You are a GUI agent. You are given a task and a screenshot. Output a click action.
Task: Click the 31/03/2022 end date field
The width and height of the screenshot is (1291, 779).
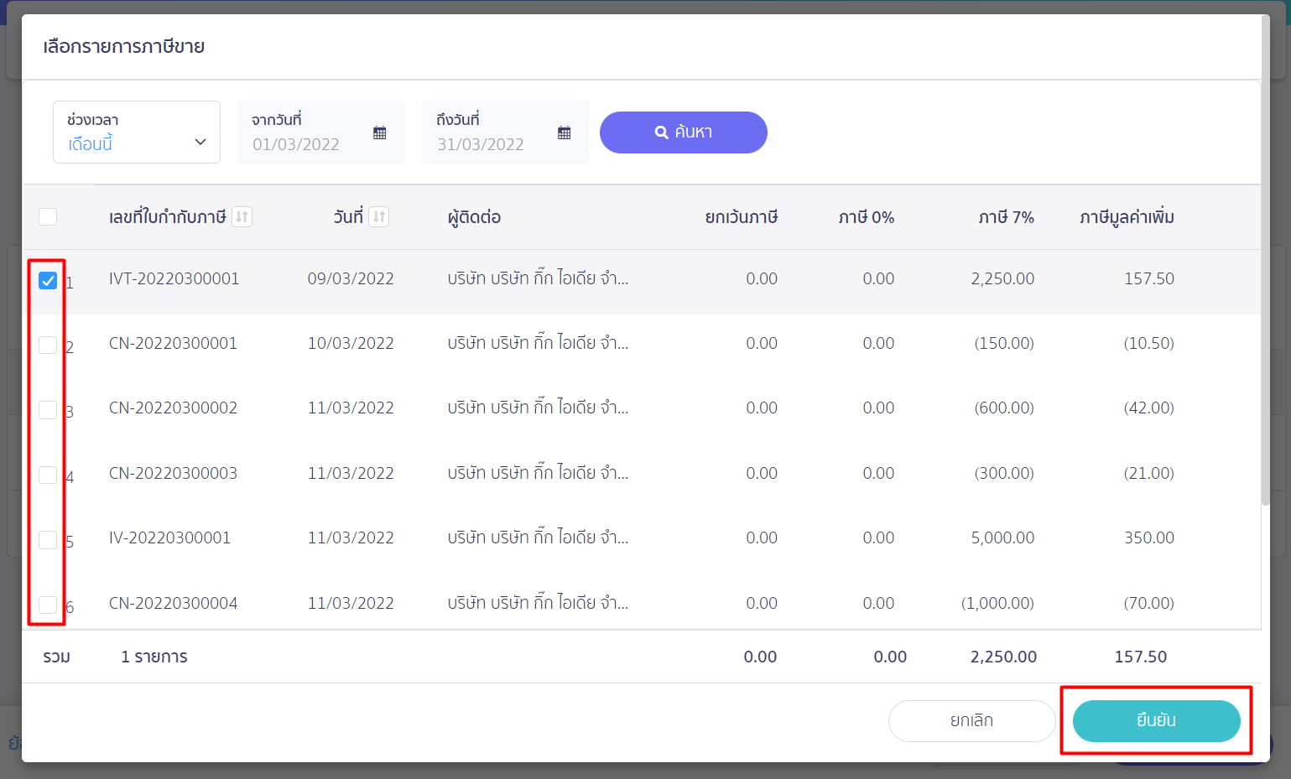pos(481,144)
